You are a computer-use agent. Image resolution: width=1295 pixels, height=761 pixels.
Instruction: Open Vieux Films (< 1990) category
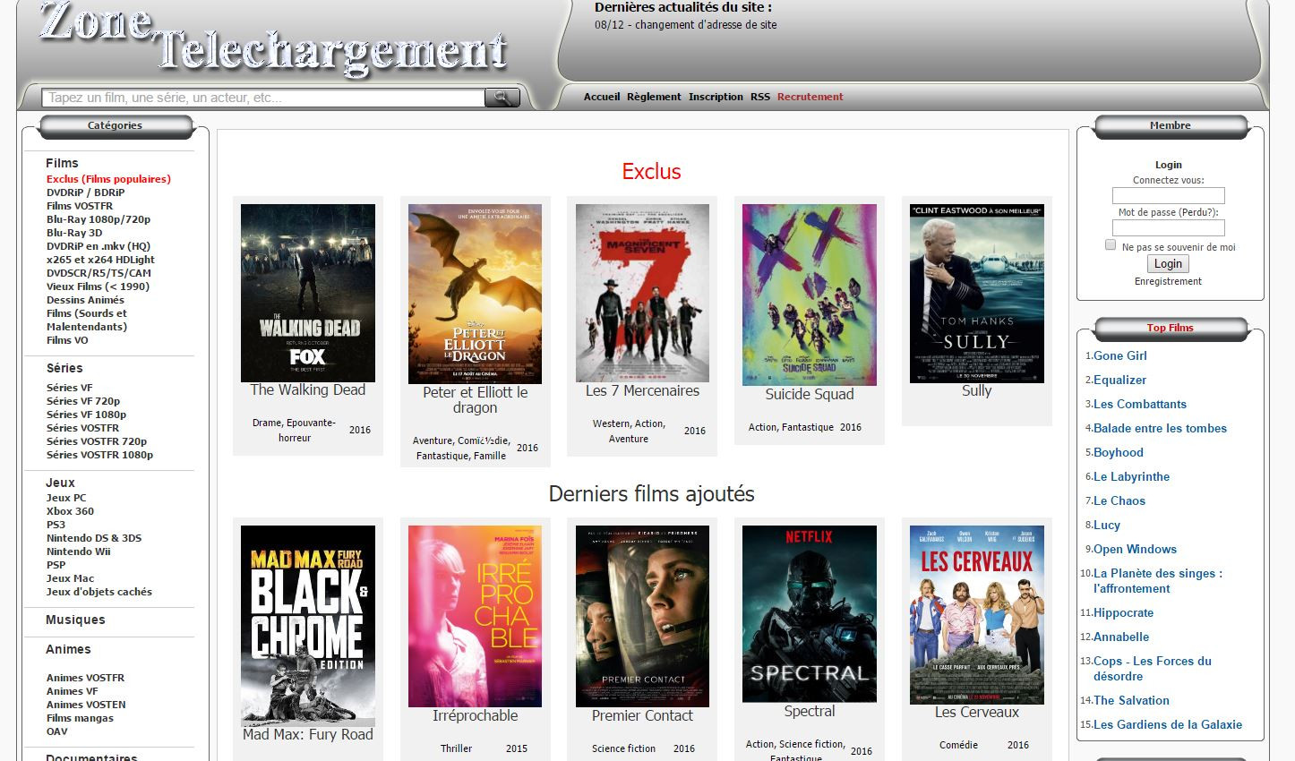click(x=98, y=286)
